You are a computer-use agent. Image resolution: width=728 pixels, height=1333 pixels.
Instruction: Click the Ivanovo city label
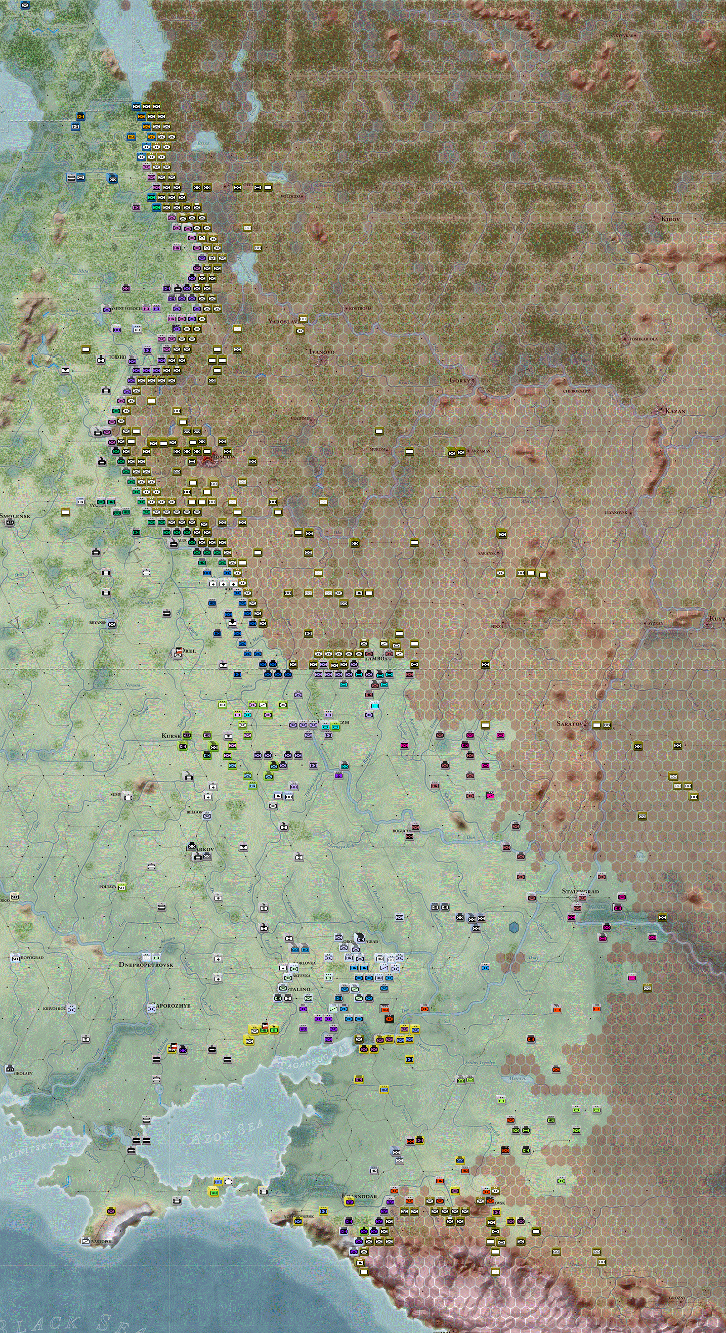coord(322,353)
